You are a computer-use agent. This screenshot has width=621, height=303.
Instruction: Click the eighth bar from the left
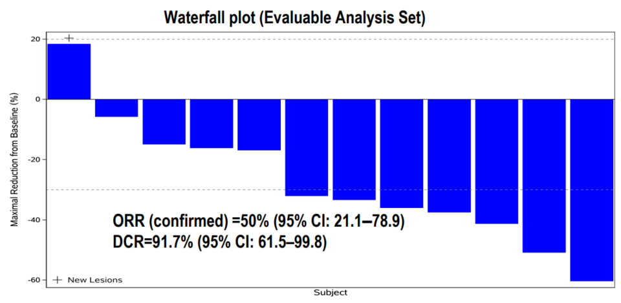tap(401, 153)
